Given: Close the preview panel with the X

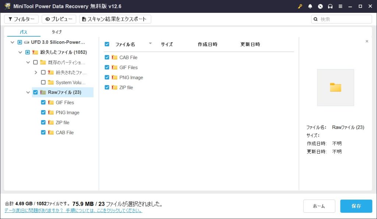Looking at the screenshot, I should tap(367, 42).
